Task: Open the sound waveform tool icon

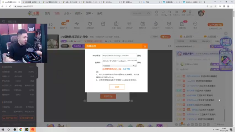Action: pyautogui.click(x=77, y=24)
